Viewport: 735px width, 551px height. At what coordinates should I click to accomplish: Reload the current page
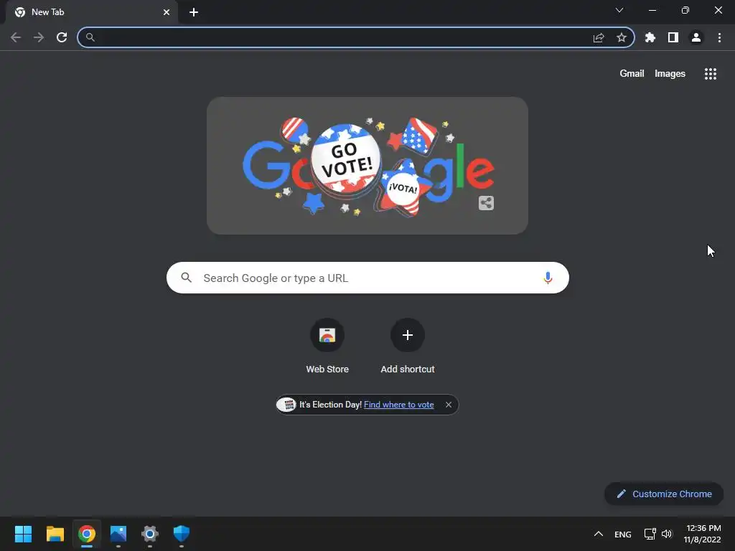click(x=62, y=37)
